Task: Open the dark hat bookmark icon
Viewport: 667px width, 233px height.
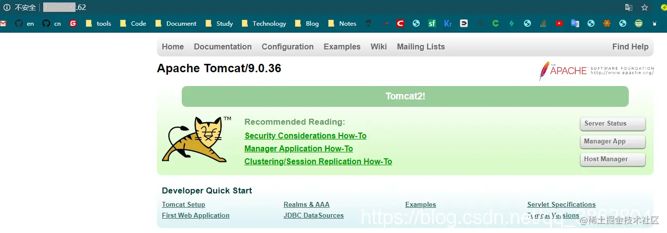Action: click(369, 23)
